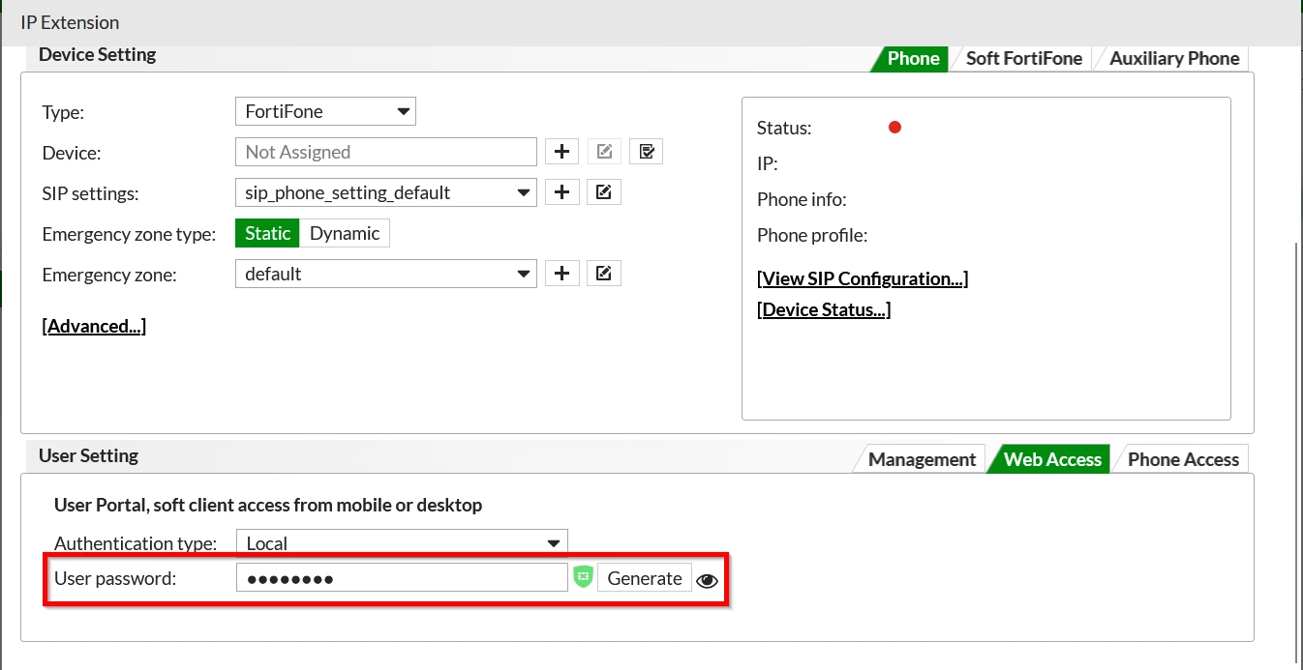The height and width of the screenshot is (670, 1303).
Task: Click the edit icon beside Device field
Action: click(x=604, y=152)
